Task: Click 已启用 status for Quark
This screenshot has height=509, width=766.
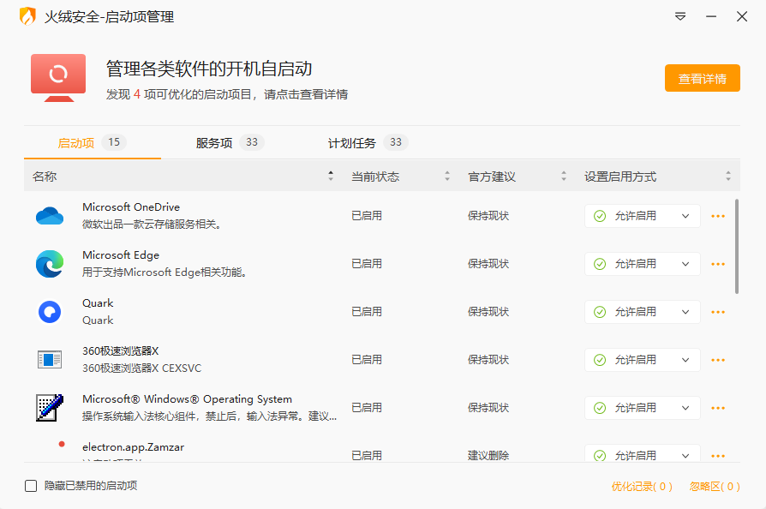Action: 367,312
